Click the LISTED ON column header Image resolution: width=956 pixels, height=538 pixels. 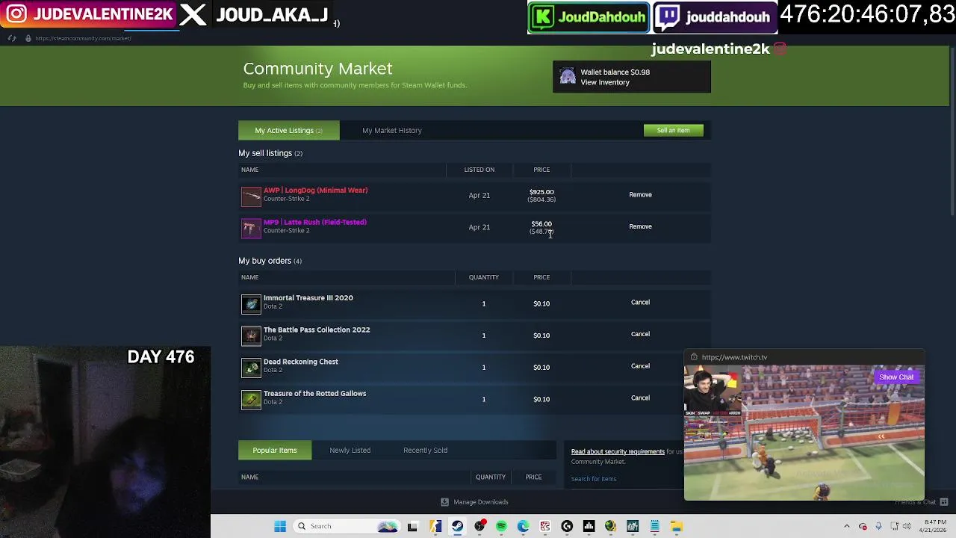[479, 170]
